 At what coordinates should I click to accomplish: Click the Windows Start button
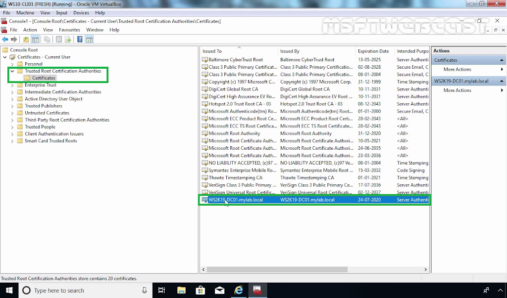[x=9, y=290]
